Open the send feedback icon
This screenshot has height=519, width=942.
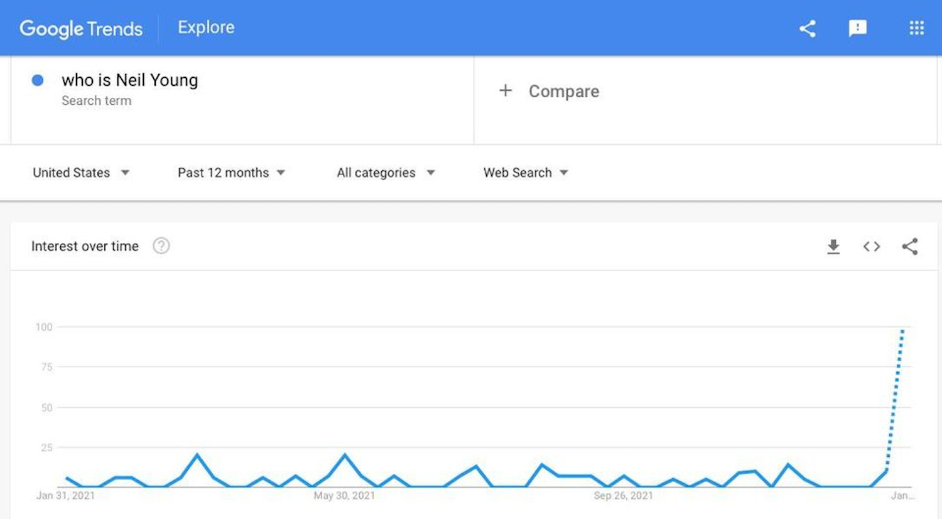pyautogui.click(x=857, y=28)
